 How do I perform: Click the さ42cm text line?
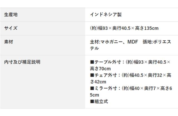(x=98, y=82)
